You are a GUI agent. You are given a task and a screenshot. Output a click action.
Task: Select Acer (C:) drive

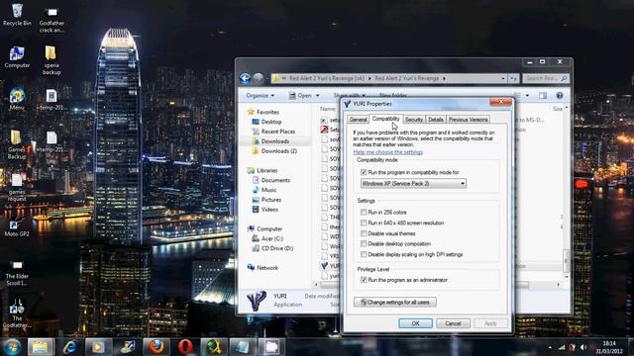click(267, 238)
